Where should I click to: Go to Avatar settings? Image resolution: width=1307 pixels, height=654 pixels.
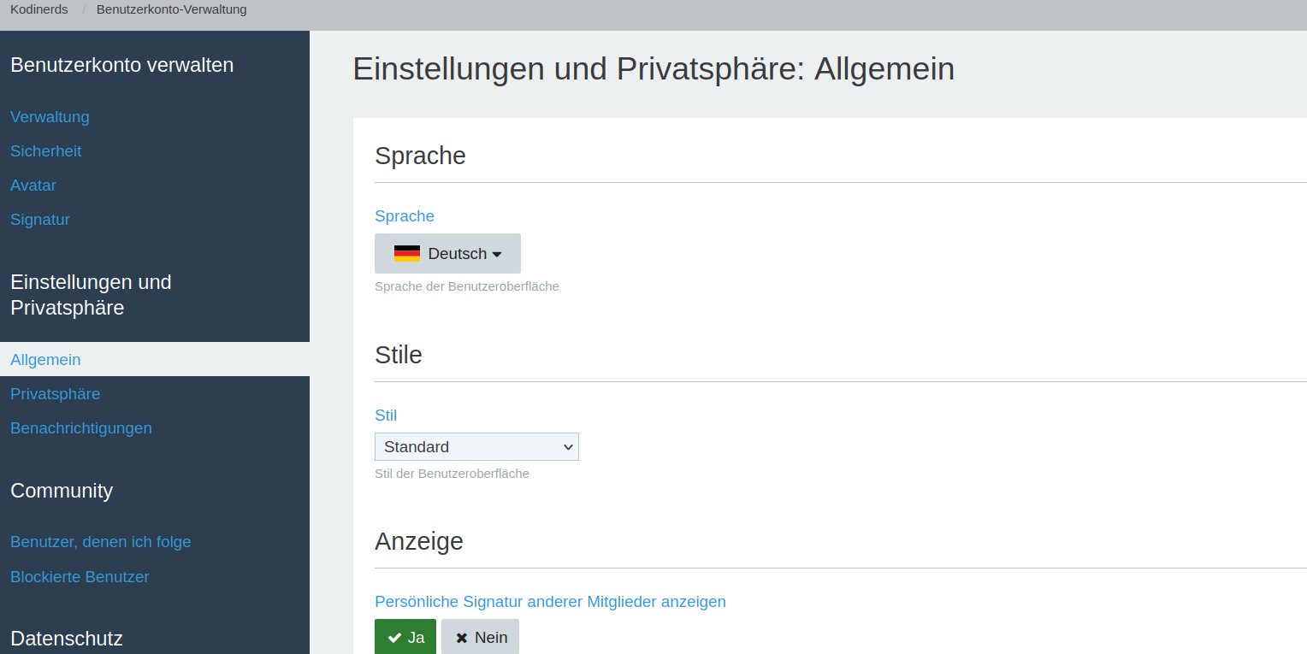coord(33,185)
